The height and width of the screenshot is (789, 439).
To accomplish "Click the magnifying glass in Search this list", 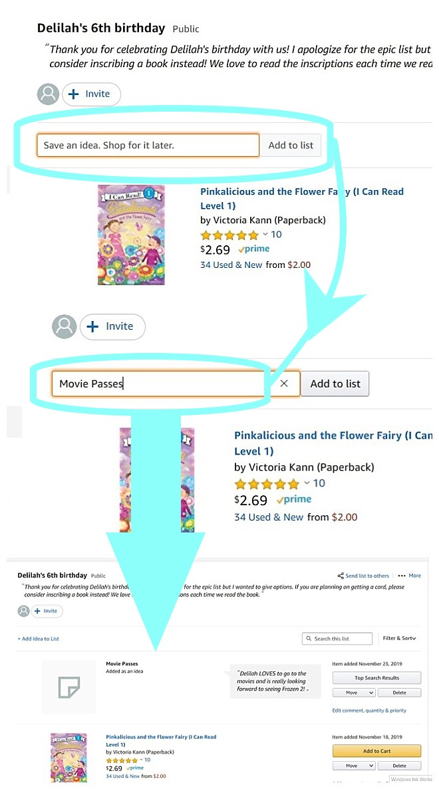I will coord(308,638).
